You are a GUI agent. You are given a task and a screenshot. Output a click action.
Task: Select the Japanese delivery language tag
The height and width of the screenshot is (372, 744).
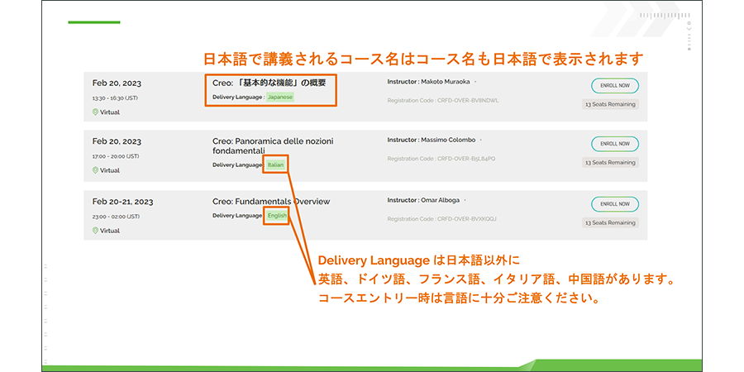pyautogui.click(x=280, y=97)
